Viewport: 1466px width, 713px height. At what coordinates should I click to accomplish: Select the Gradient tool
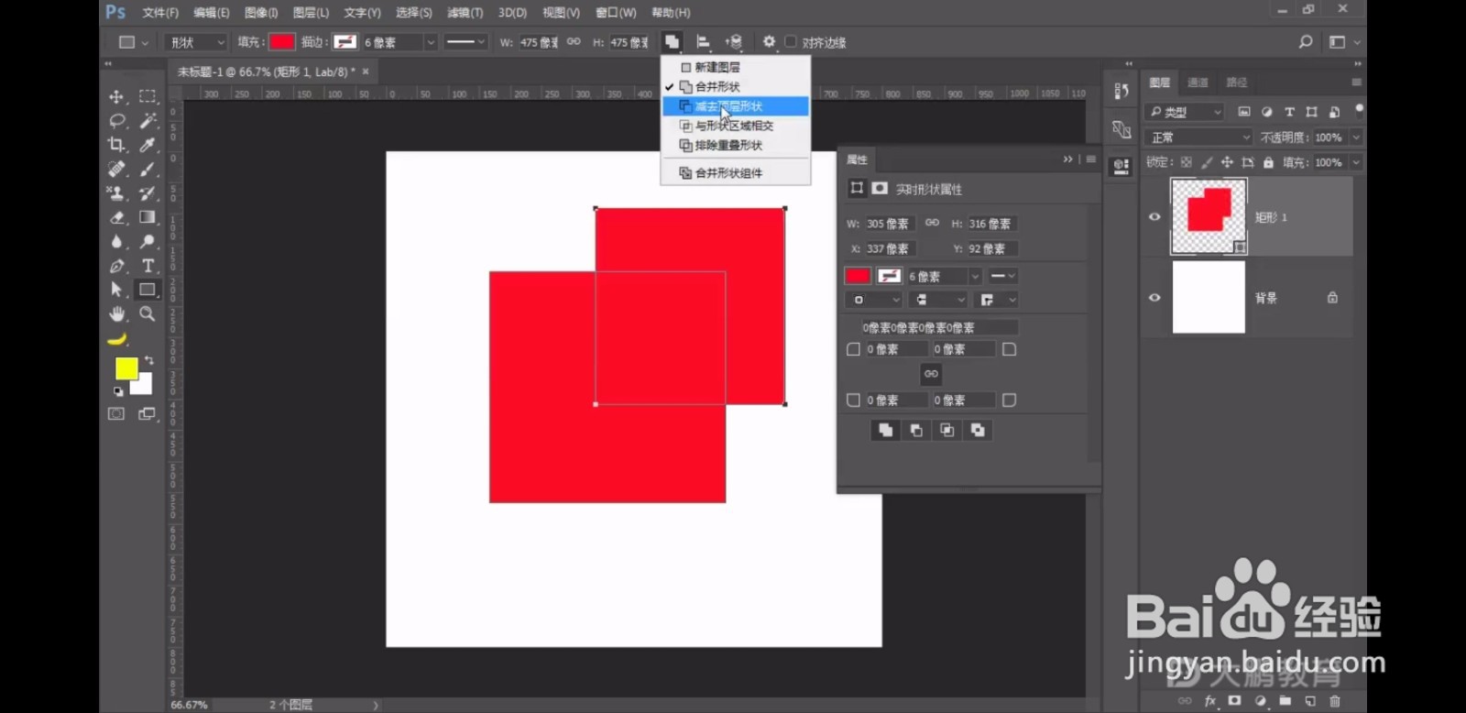147,217
